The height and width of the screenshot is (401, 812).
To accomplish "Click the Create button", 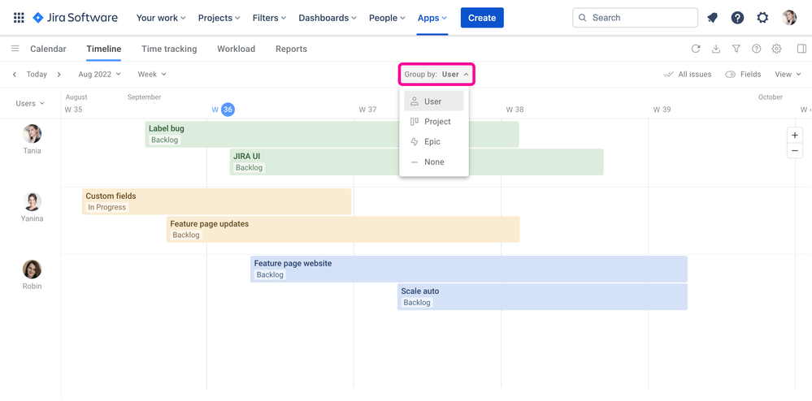I will point(482,18).
